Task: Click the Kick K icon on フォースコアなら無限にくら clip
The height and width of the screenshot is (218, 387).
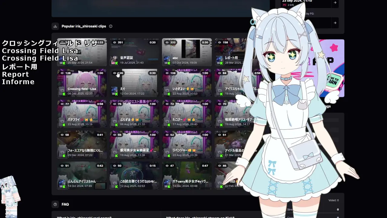Action: click(64, 156)
